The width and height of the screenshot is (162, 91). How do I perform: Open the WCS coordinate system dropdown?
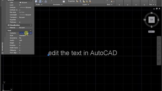[x=151, y=32]
